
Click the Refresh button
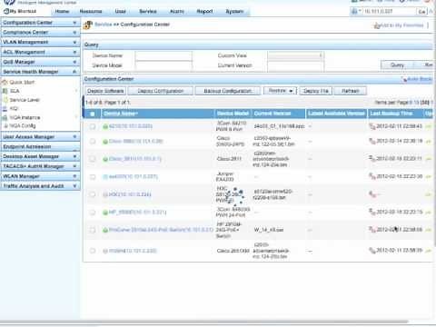click(351, 91)
